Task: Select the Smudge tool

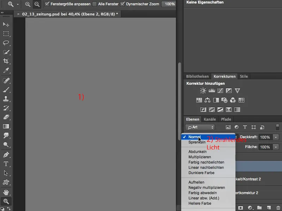Action: pyautogui.click(x=6, y=135)
